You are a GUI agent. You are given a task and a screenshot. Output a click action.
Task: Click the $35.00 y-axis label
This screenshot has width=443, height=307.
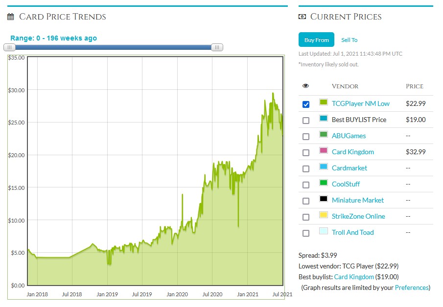tap(16, 58)
